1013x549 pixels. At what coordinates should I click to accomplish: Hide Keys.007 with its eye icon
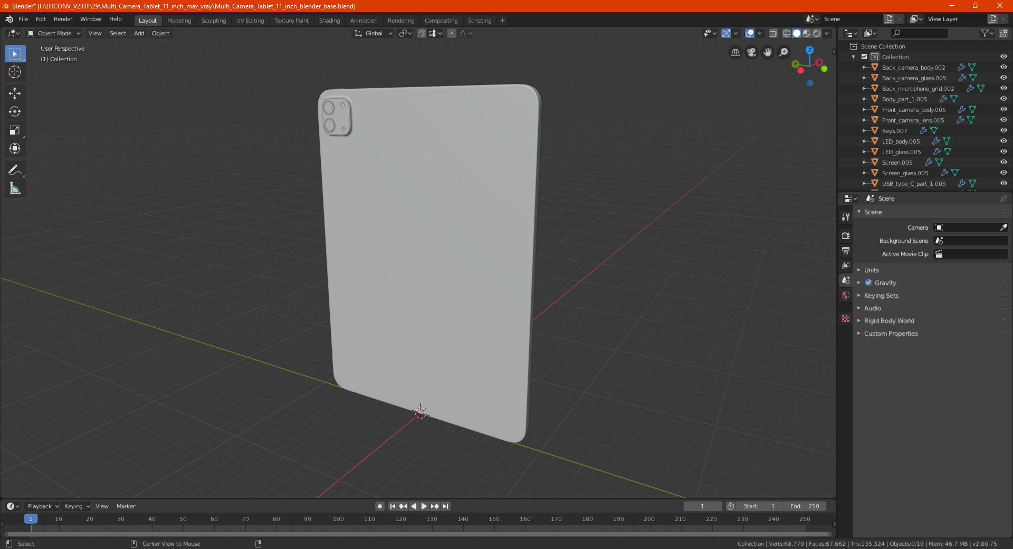1004,130
